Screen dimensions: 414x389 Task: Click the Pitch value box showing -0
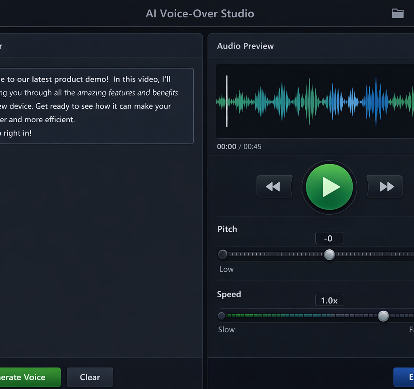329,238
